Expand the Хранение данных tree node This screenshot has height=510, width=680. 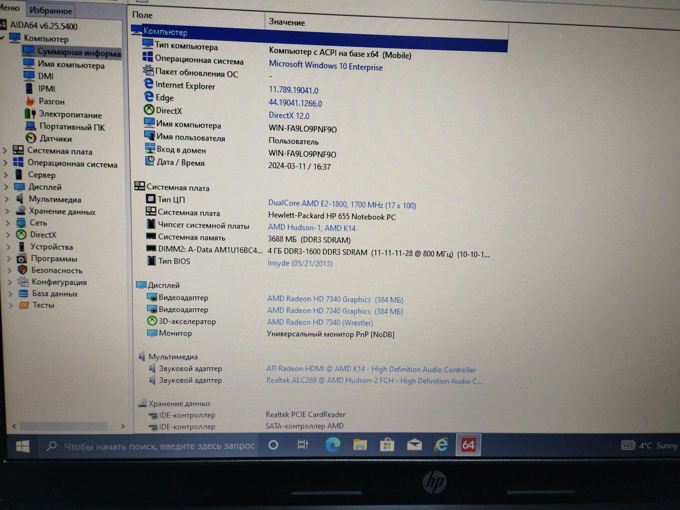tap(7, 211)
